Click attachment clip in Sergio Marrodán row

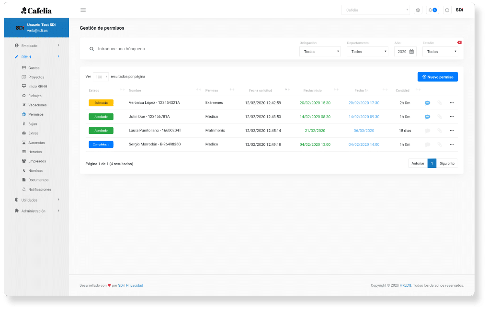(440, 144)
